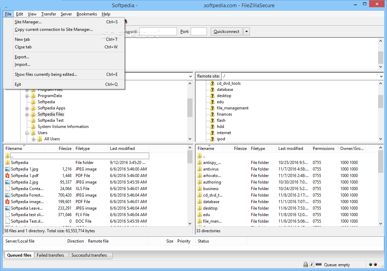Click the Port input field
The image size is (387, 271).
[x=199, y=32]
